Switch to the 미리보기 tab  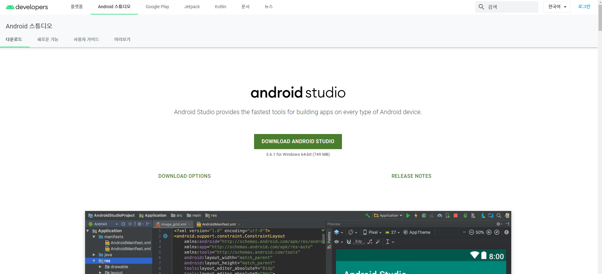tap(122, 39)
